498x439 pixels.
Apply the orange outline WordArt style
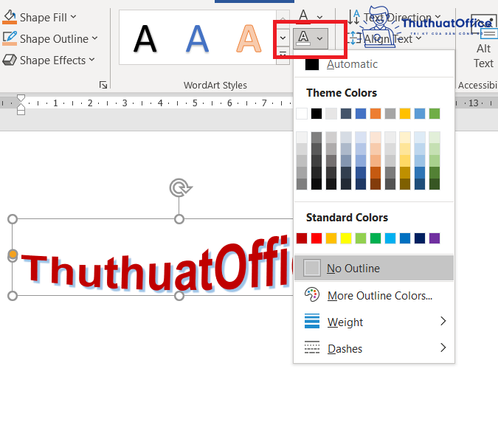click(249, 39)
